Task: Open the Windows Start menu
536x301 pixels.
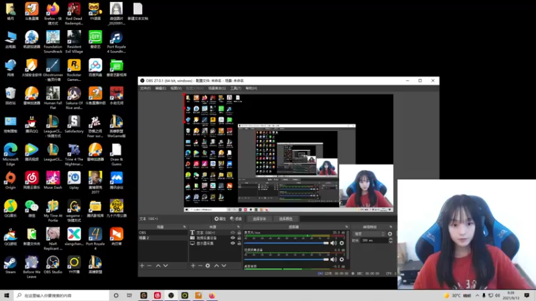Action: [7, 296]
